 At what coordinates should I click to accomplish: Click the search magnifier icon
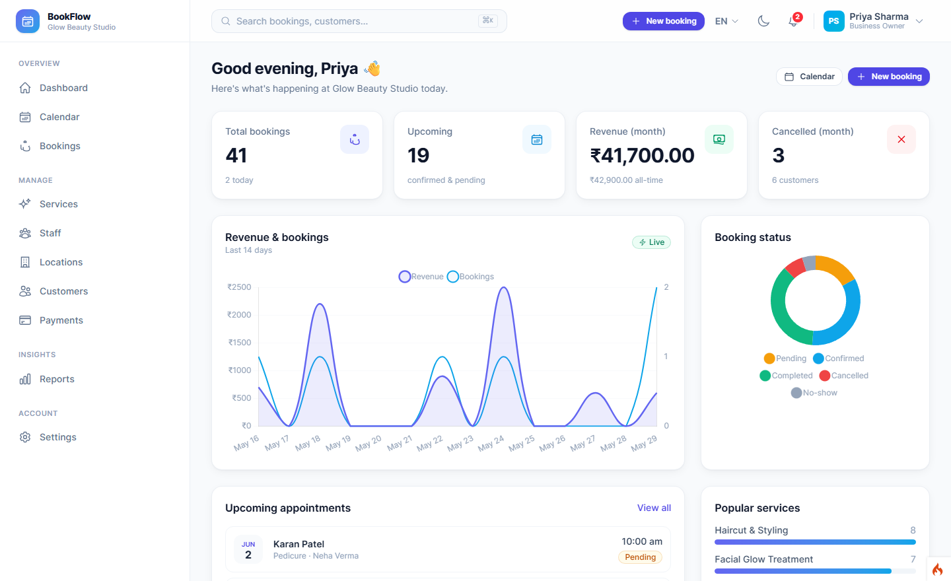point(226,21)
